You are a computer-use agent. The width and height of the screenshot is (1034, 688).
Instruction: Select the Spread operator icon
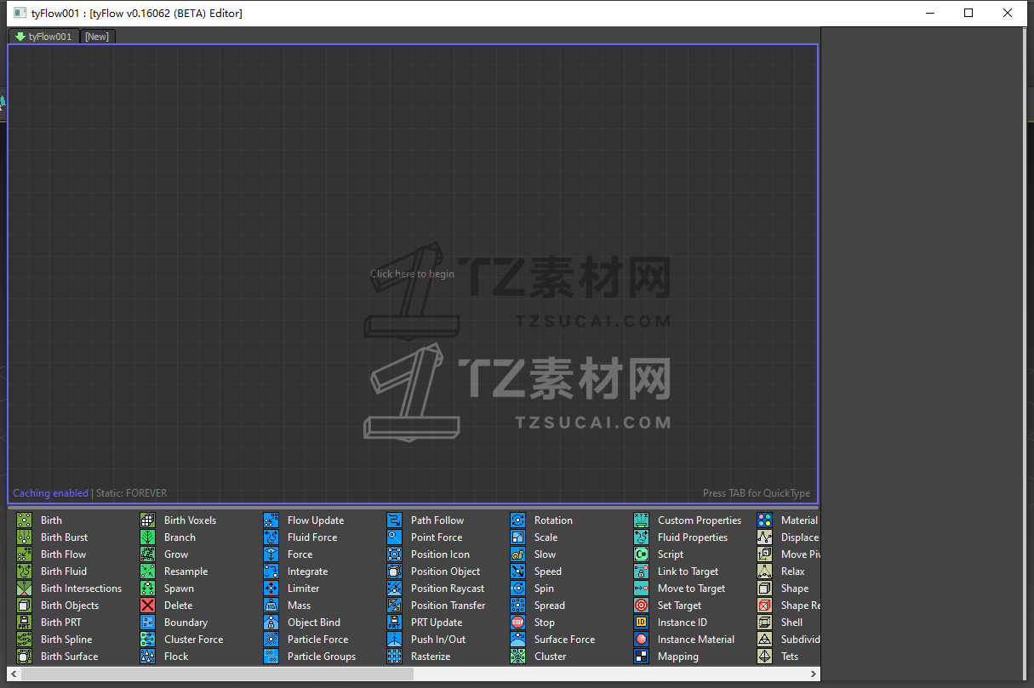[517, 605]
